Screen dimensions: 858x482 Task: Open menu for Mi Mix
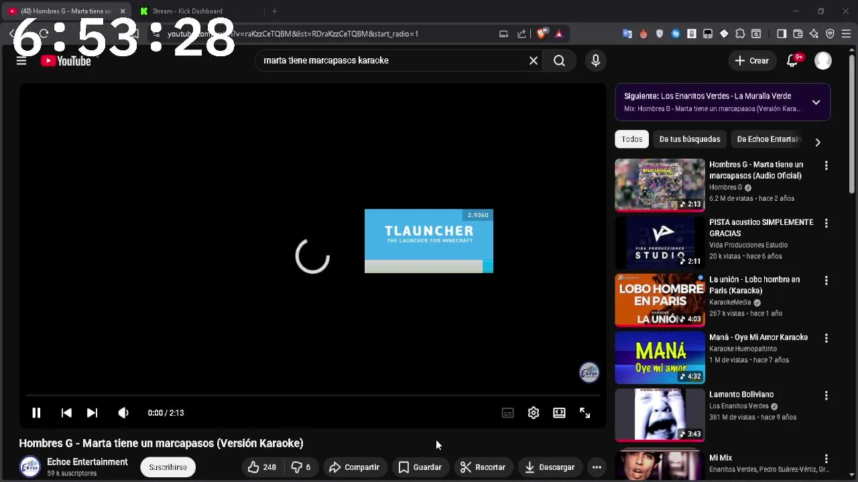coord(826,459)
